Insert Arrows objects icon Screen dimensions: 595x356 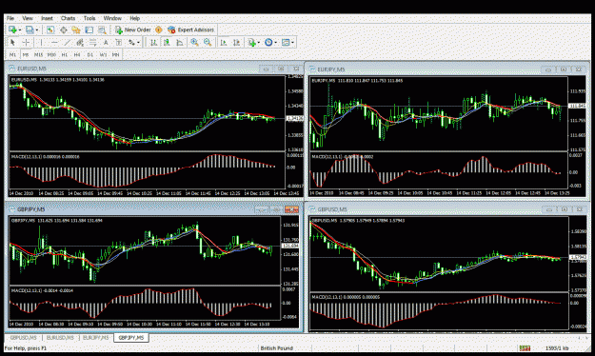131,43
